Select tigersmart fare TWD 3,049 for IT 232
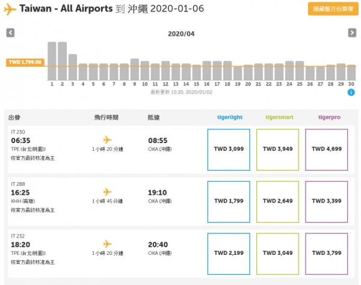The image size is (361, 285). 277,254
